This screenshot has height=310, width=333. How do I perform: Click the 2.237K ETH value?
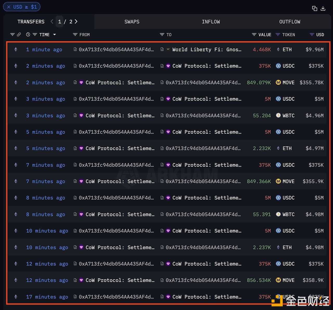(262, 247)
